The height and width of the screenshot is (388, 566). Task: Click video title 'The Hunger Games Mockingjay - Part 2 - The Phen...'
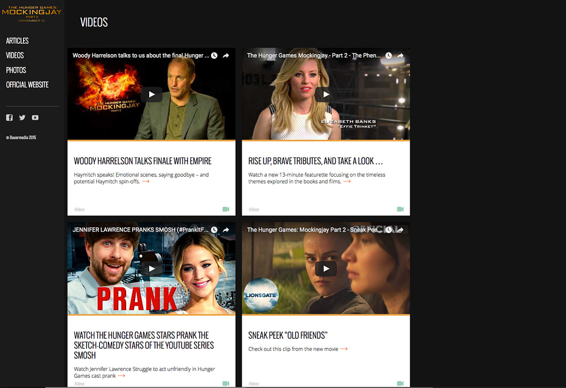click(314, 55)
